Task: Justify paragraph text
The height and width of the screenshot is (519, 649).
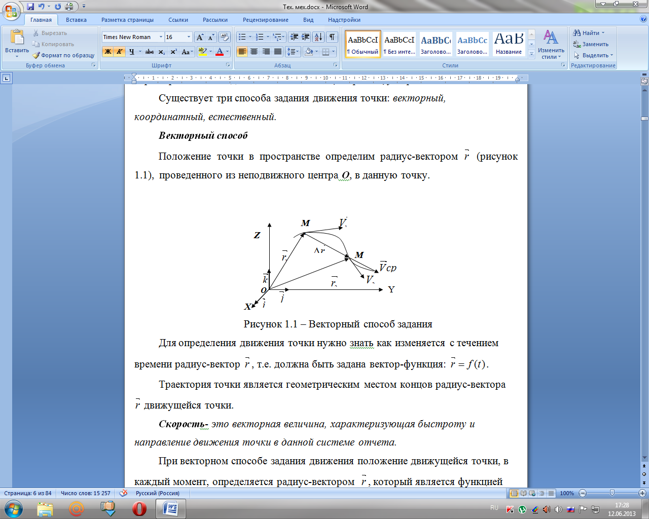Action: pyautogui.click(x=278, y=52)
